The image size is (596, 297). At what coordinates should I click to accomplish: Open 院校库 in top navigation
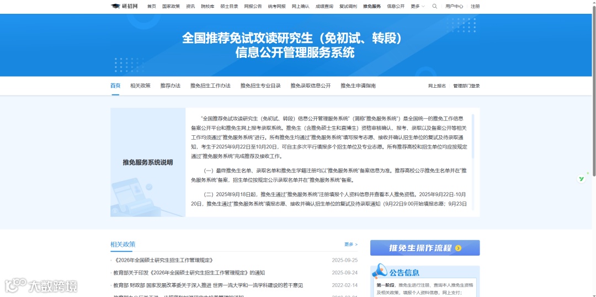coord(207,6)
